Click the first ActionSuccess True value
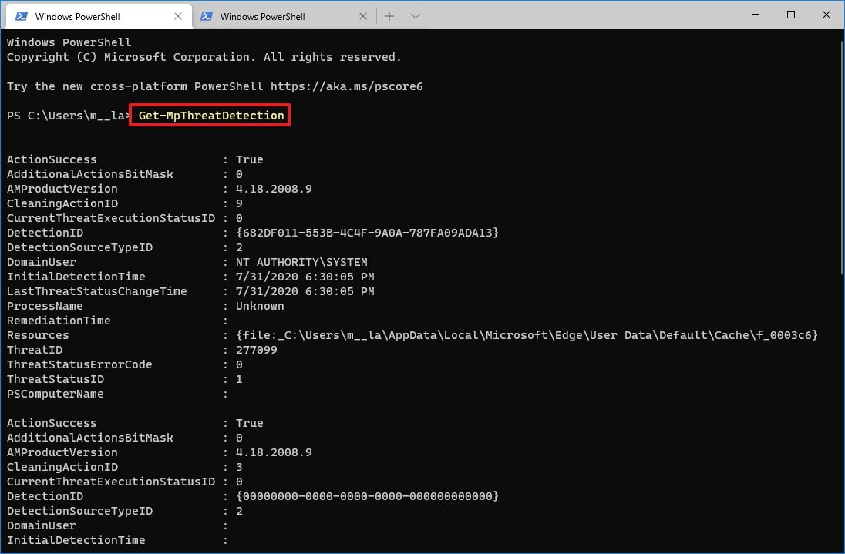Image resolution: width=845 pixels, height=554 pixels. pyautogui.click(x=250, y=159)
